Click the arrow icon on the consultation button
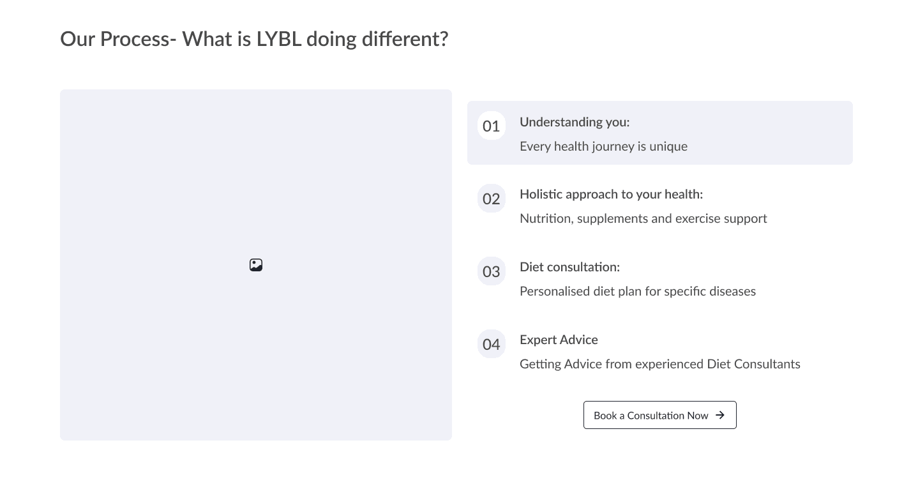This screenshot has height=482, width=918. [720, 415]
